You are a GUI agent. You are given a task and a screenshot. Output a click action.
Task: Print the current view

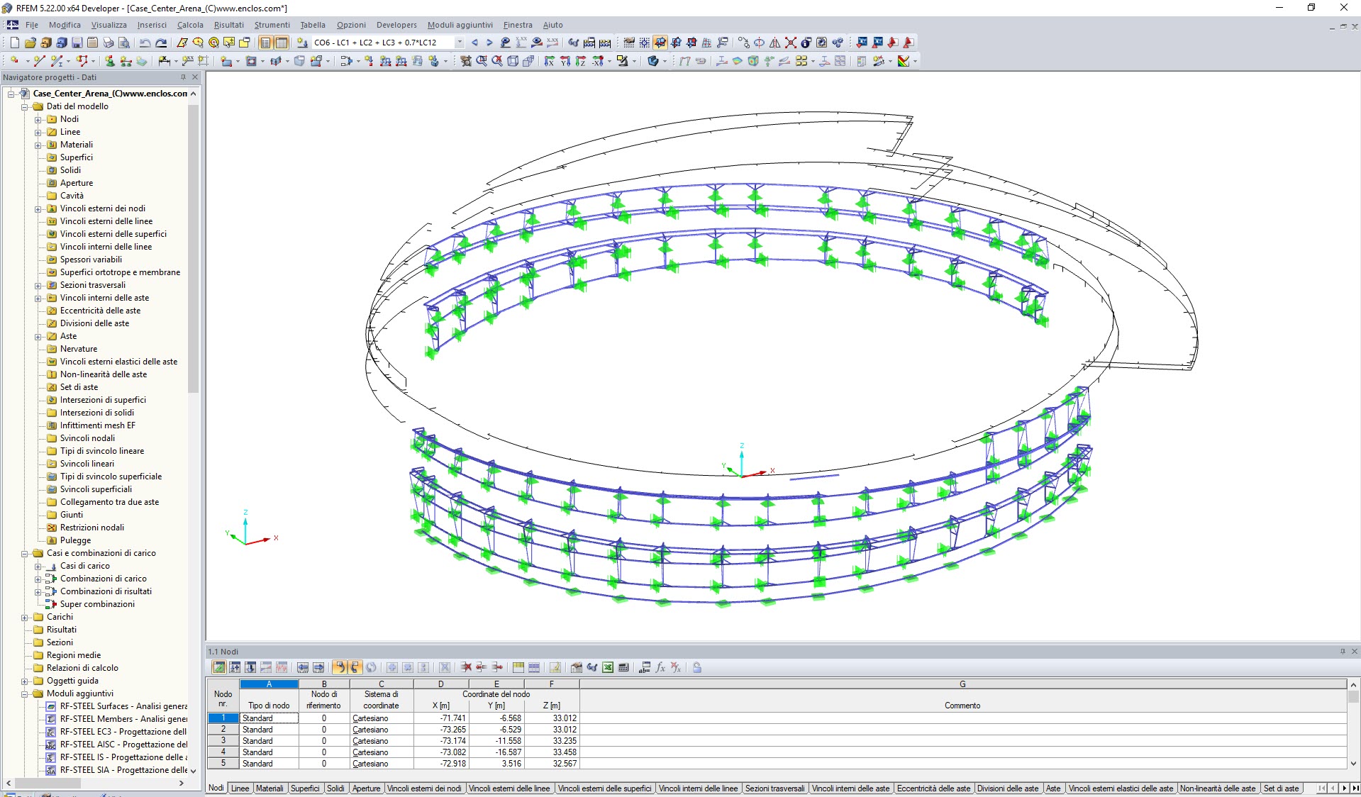(x=108, y=43)
